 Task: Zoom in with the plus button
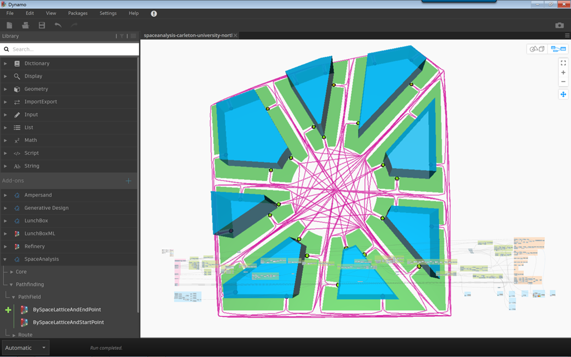pos(563,73)
